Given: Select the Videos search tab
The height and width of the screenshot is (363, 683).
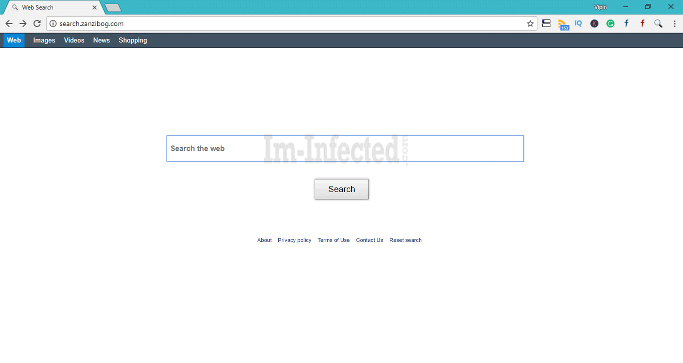Looking at the screenshot, I should pos(74,40).
